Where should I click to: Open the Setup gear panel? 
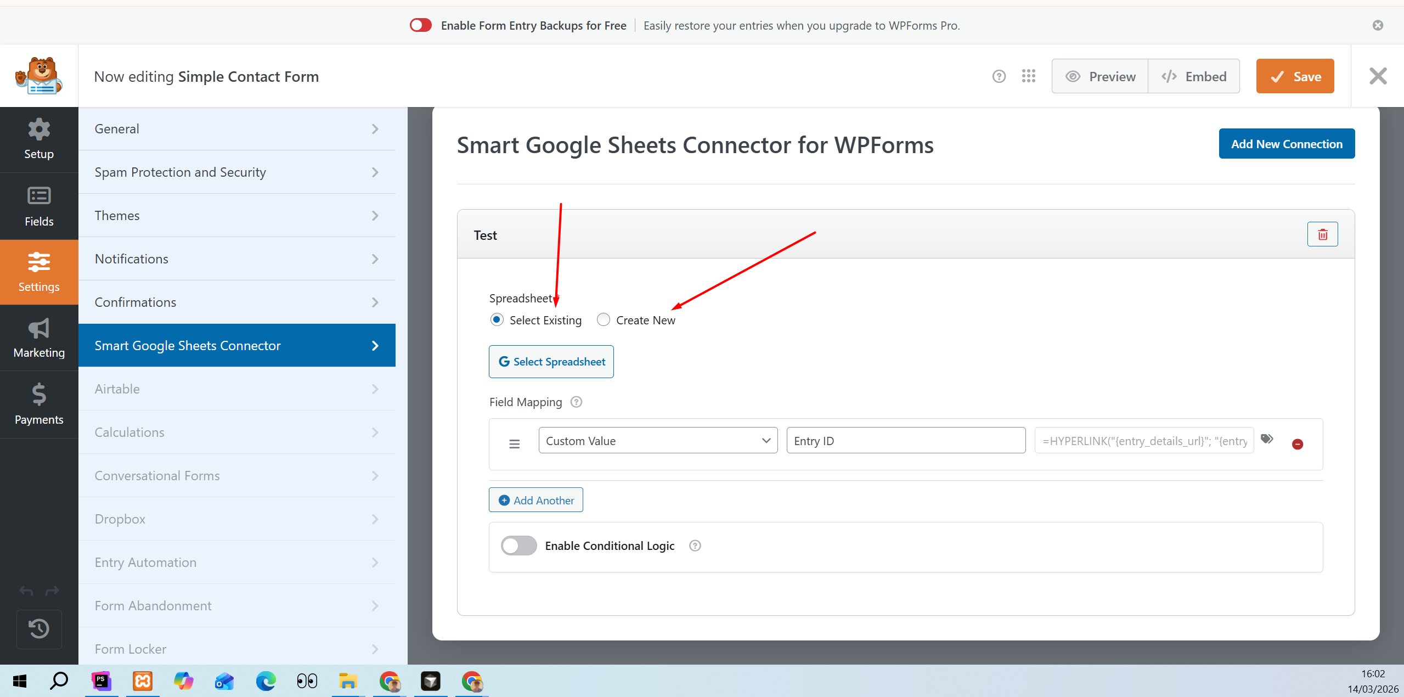click(39, 139)
